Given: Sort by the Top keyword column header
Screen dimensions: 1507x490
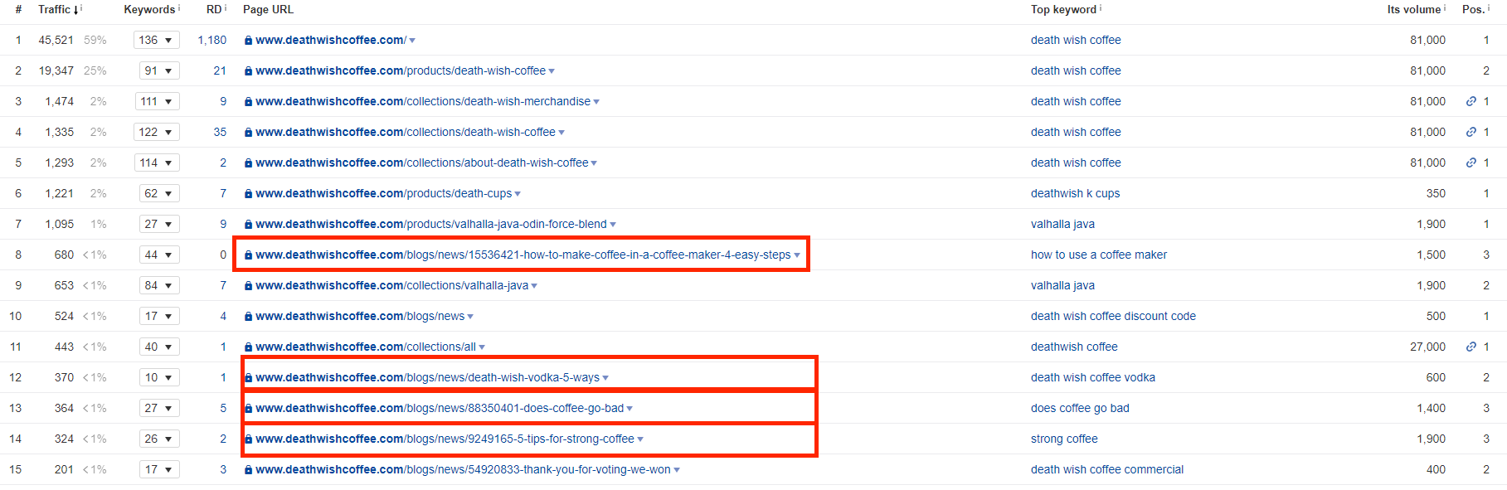Looking at the screenshot, I should pos(1063,9).
